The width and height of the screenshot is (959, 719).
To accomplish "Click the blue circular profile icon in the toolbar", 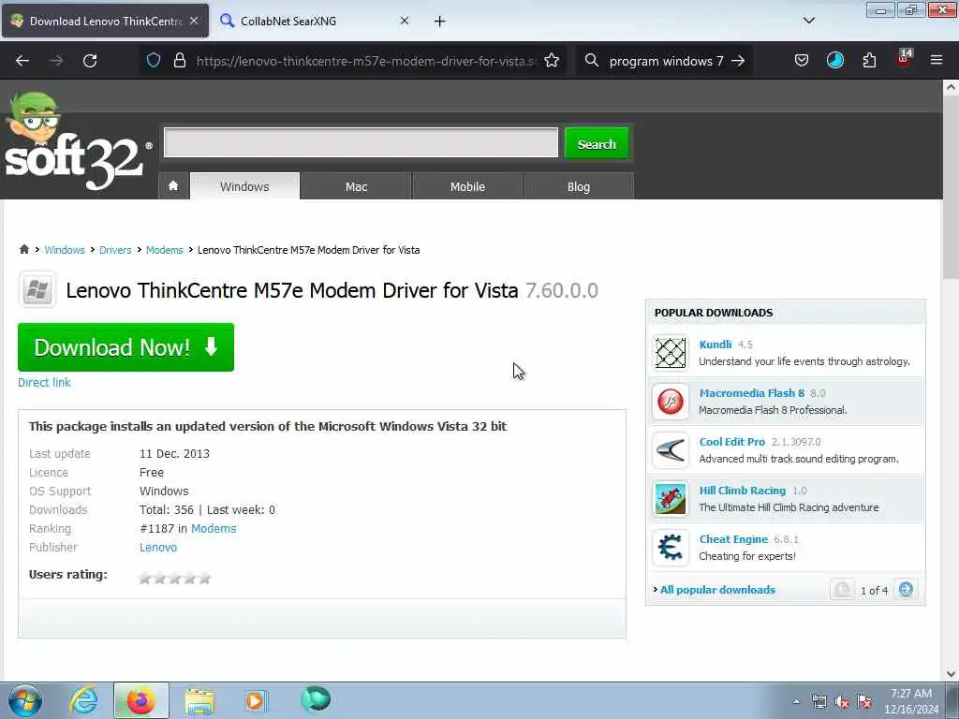I will [834, 60].
